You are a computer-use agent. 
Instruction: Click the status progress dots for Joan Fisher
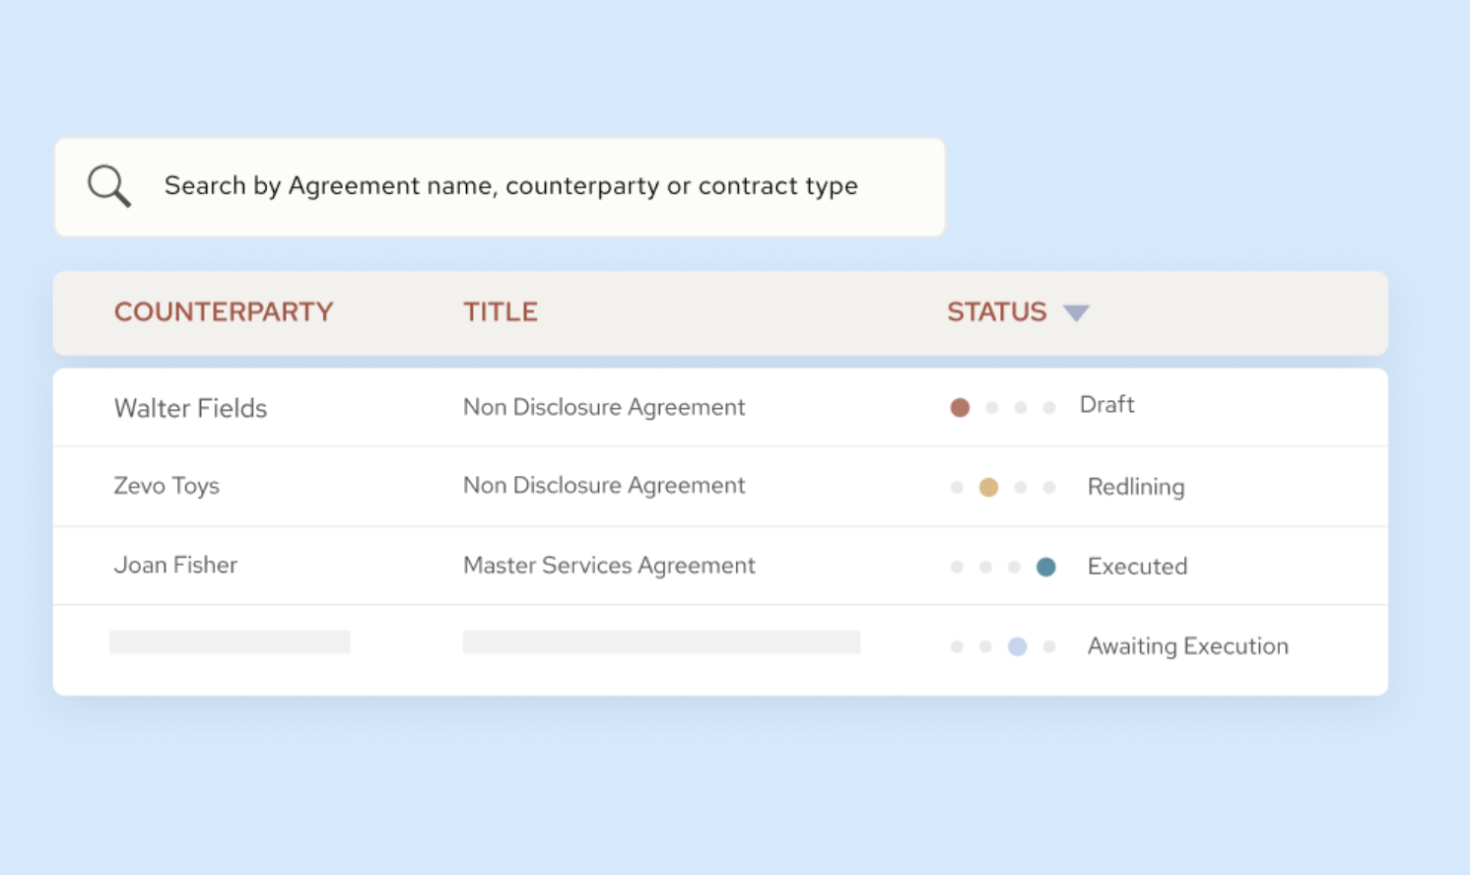pos(1001,567)
